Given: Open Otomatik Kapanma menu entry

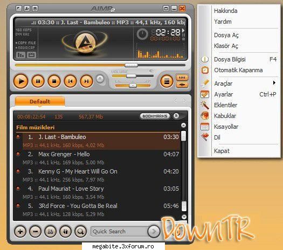Looking at the screenshot, I should (x=239, y=70).
